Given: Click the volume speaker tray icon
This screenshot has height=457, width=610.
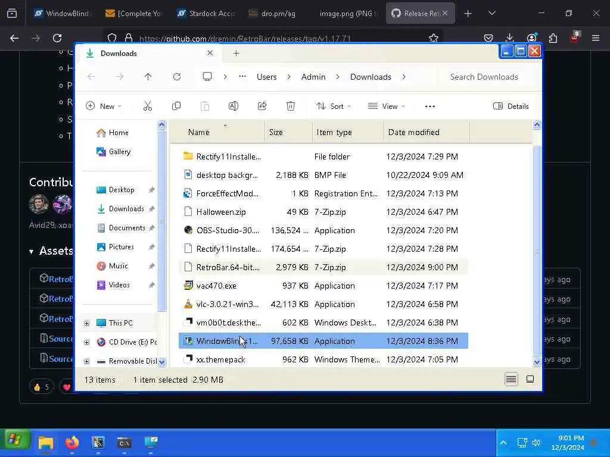Looking at the screenshot, I should 536,443.
